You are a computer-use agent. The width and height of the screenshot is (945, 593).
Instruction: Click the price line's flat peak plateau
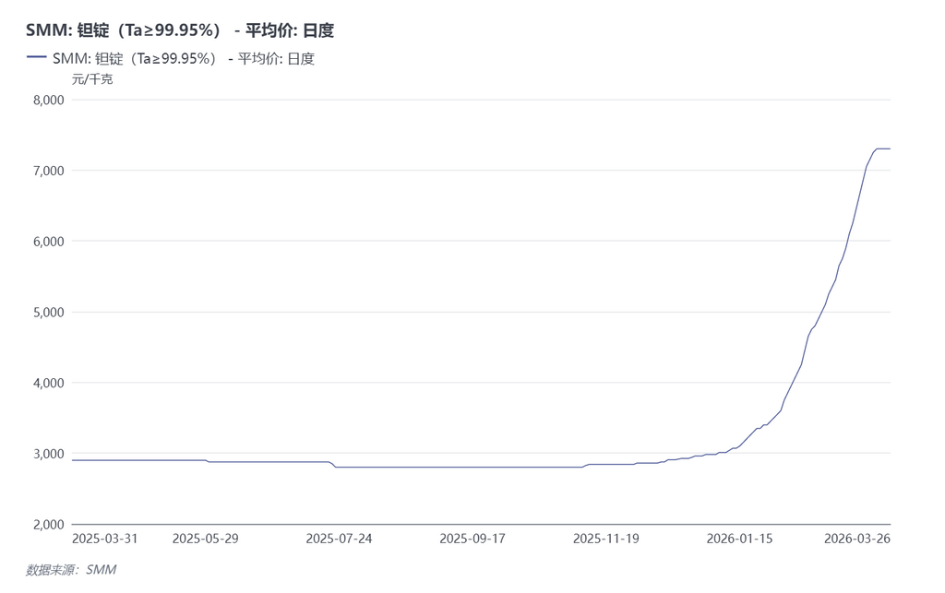pyautogui.click(x=882, y=148)
